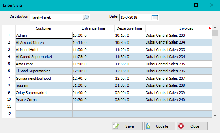The height and width of the screenshot is (133, 220).
Task: Select the Al Nouri Hotel customer cell
Action: tap(44, 50)
